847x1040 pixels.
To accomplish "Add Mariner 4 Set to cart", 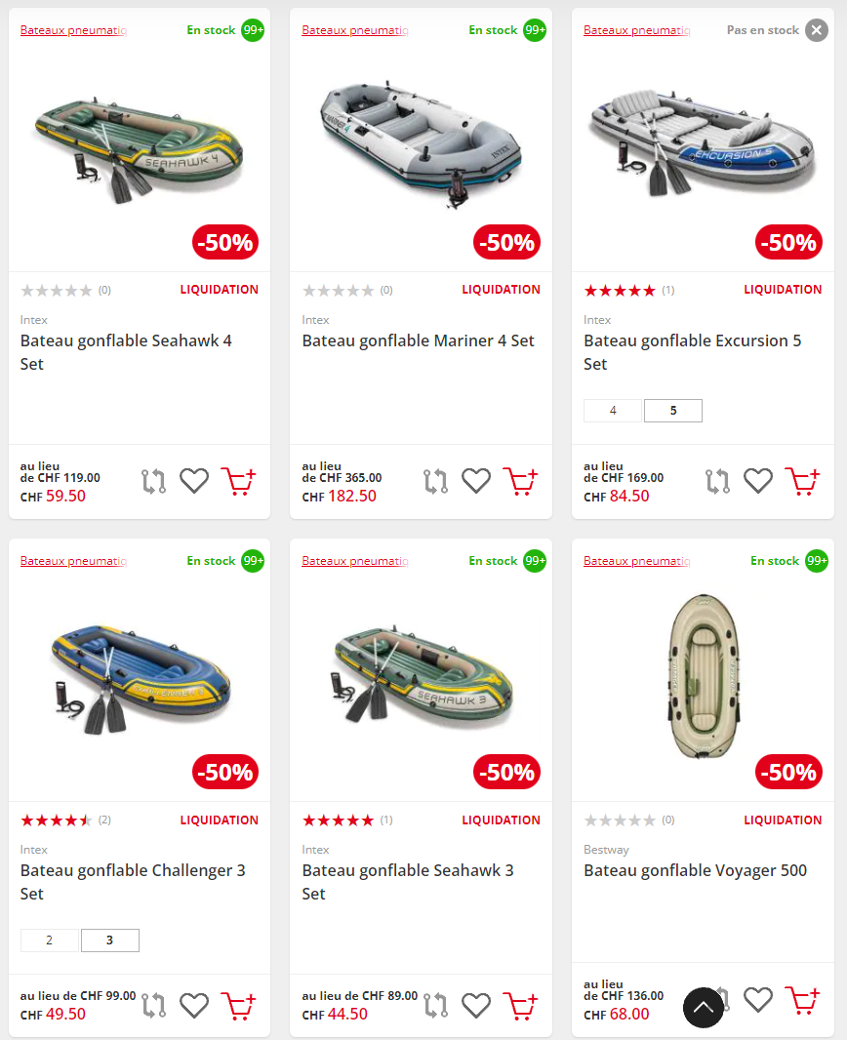I will 520,481.
